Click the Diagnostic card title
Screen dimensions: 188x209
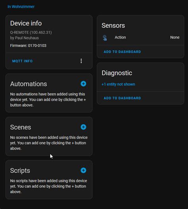click(x=117, y=73)
